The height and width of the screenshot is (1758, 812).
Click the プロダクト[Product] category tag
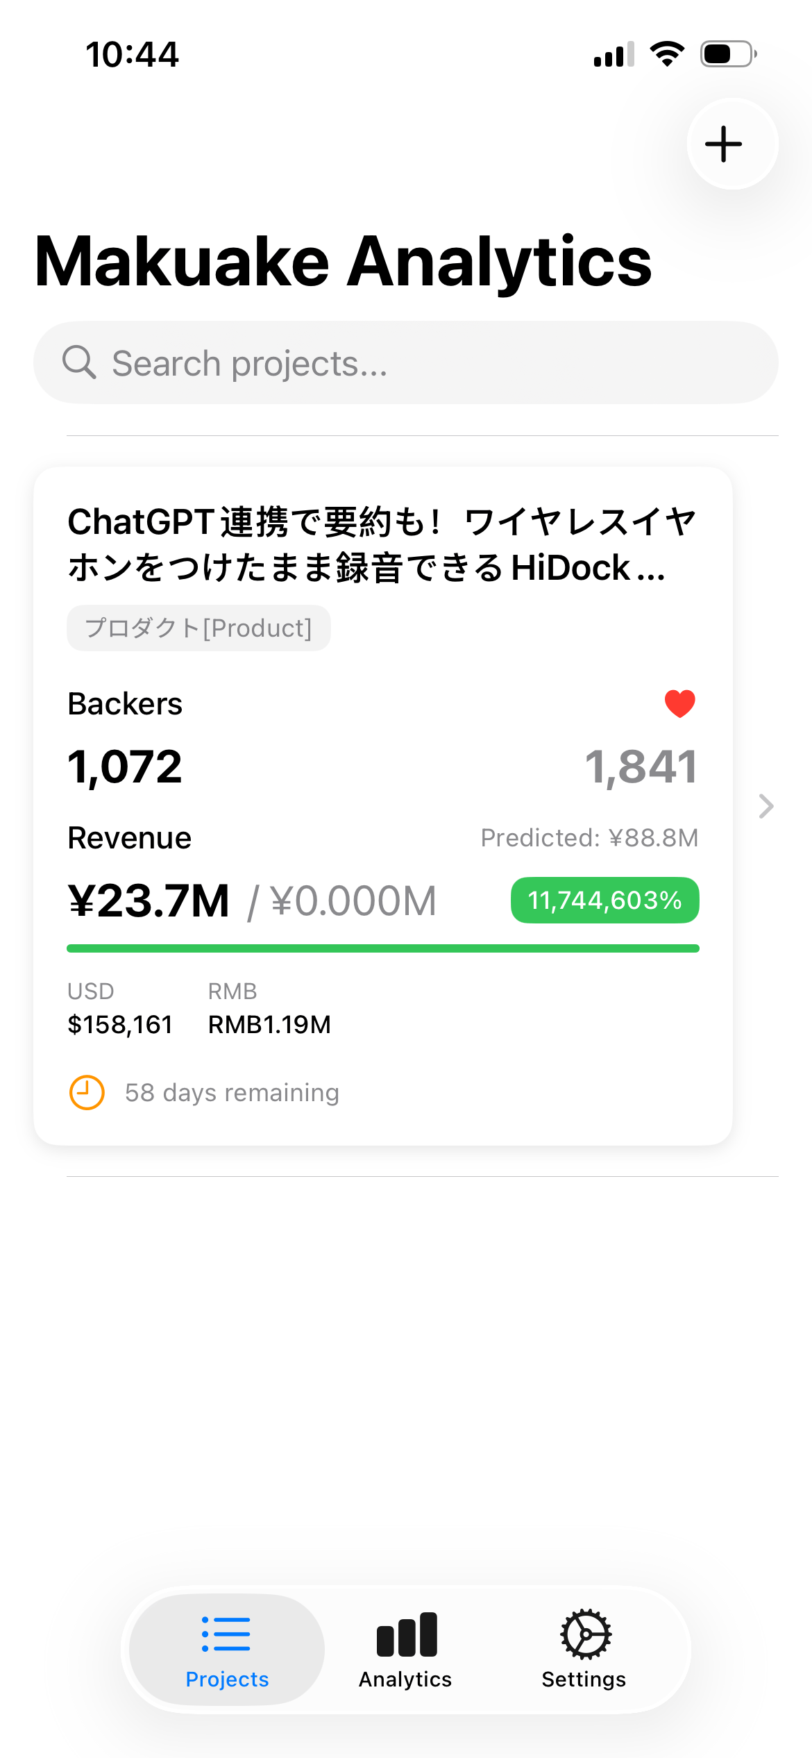pyautogui.click(x=198, y=628)
